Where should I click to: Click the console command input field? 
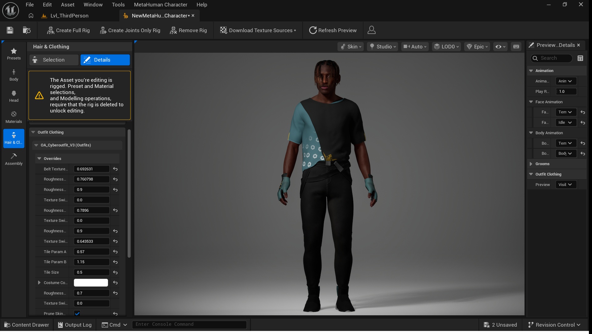(189, 324)
